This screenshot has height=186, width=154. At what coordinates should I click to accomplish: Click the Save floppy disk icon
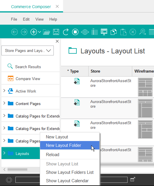pyautogui.click(x=56, y=32)
